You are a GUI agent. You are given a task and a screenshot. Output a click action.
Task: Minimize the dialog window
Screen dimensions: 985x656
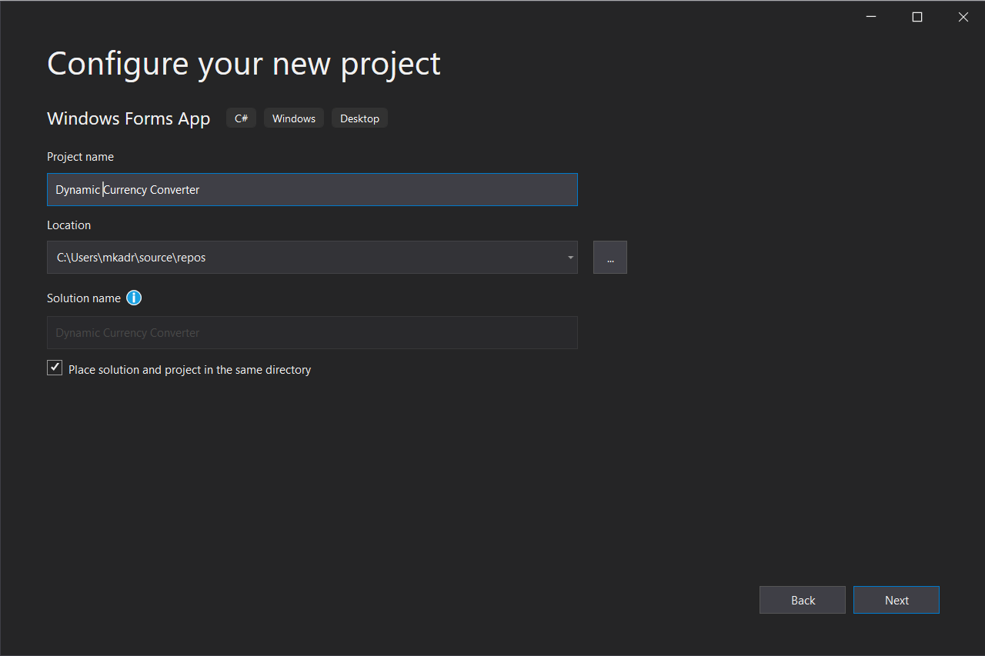[x=871, y=17]
